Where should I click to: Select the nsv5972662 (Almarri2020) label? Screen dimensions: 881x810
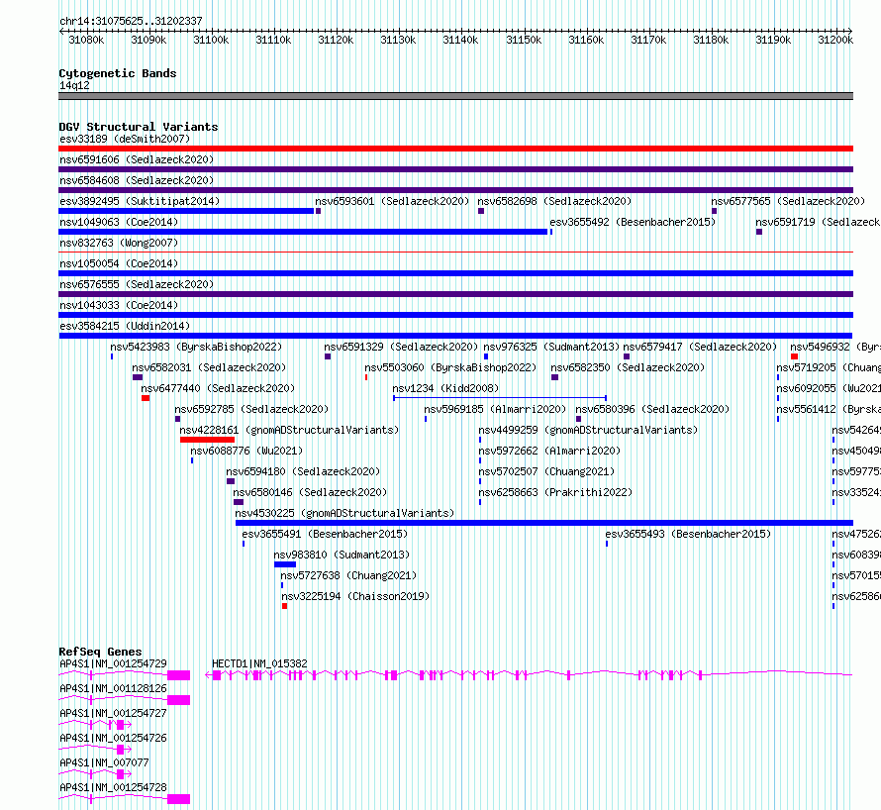tap(549, 451)
